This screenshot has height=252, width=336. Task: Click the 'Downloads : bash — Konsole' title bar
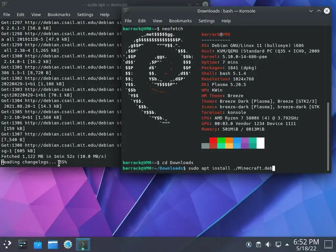click(x=226, y=11)
